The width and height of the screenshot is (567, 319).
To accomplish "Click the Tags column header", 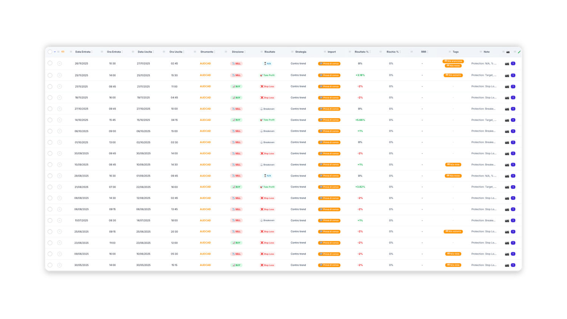I will point(455,52).
